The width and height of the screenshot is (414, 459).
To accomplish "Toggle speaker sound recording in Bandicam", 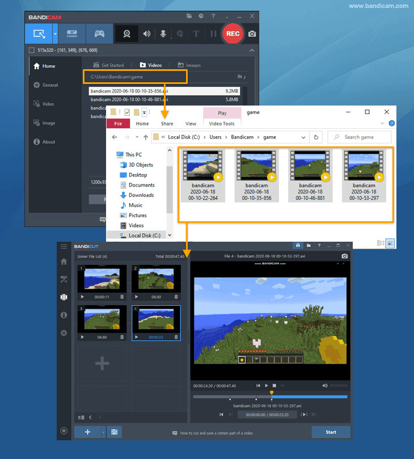I will (146, 34).
